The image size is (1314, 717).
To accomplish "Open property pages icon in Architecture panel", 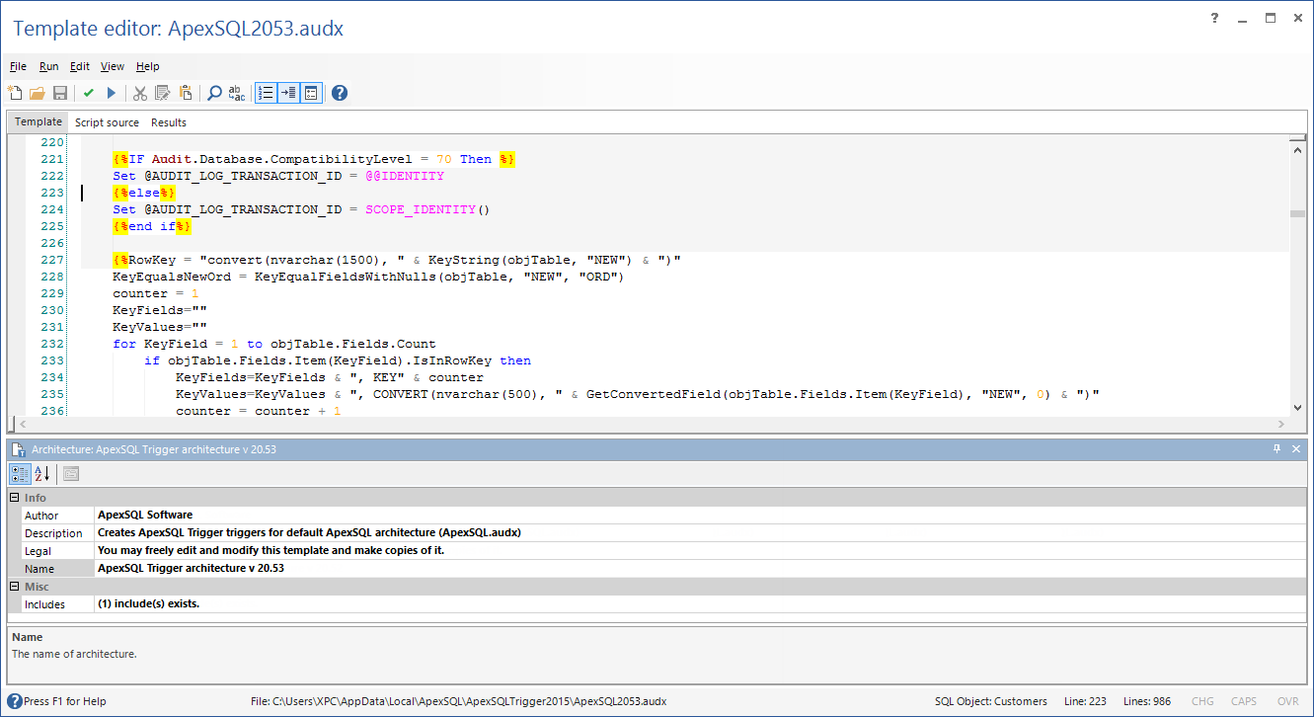I will click(x=71, y=473).
